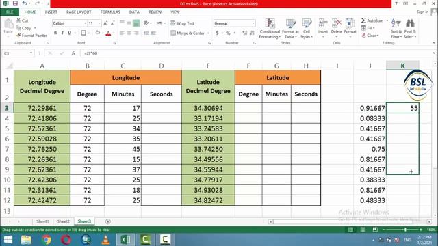
Task: Decrease font size with smaller A icon
Action: click(x=112, y=23)
